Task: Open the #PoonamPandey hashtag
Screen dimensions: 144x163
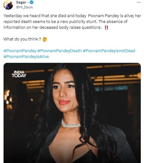Action: 20,51
